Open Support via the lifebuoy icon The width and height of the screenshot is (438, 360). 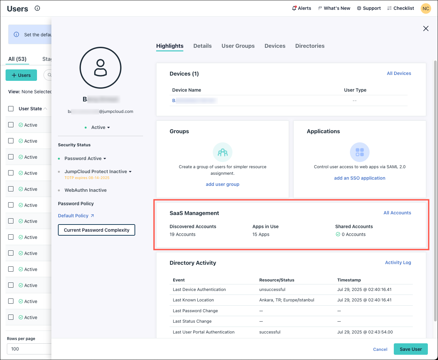[x=359, y=8]
